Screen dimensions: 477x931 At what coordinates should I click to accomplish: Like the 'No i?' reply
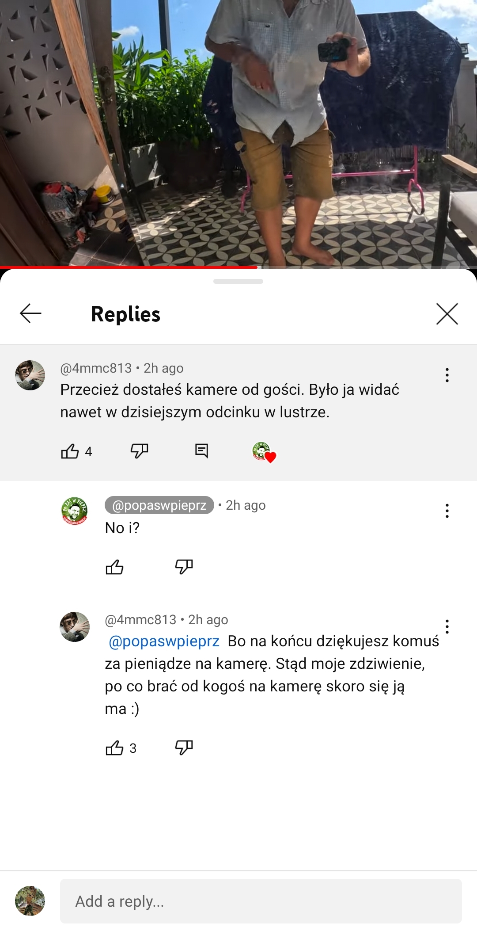(114, 567)
